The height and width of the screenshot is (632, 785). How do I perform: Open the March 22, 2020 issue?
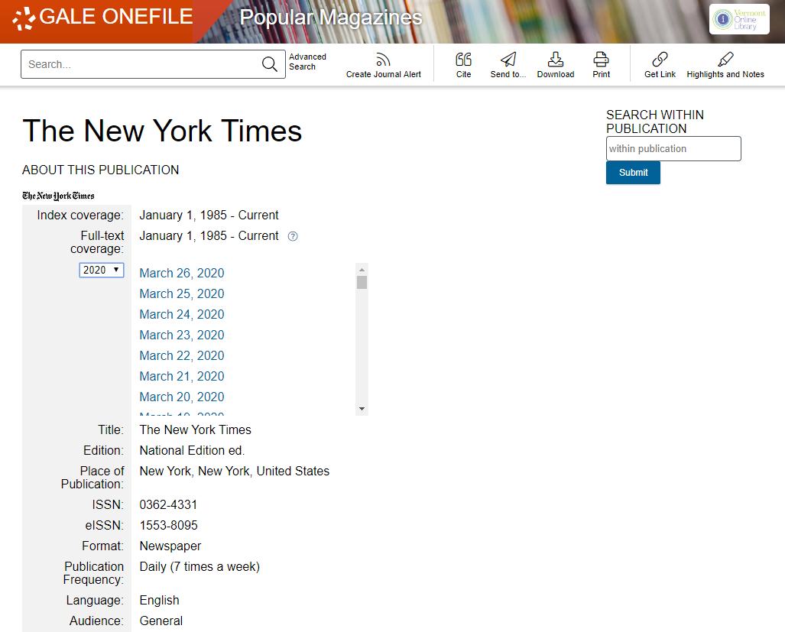[182, 356]
